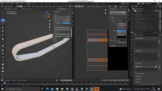The image size is (162, 91).
Task: Click the generated image black Color swatch
Action: click(x=121, y=37)
